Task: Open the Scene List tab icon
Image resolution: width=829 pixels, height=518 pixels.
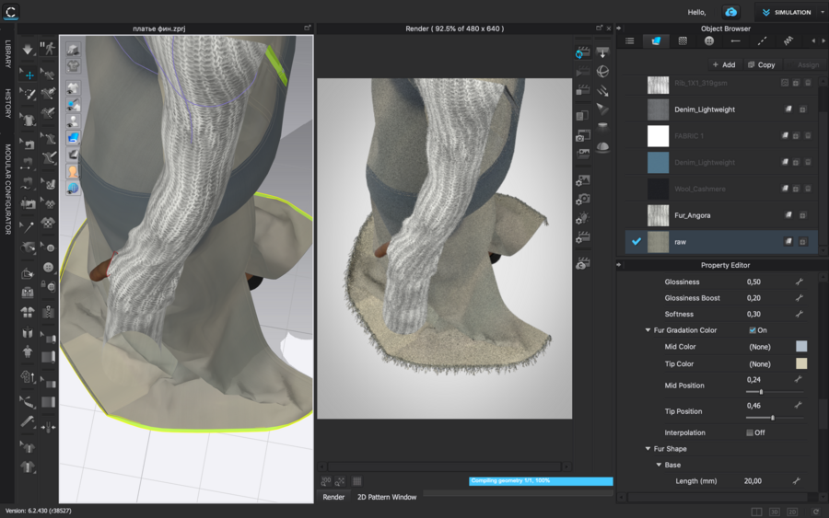Action: coord(630,40)
